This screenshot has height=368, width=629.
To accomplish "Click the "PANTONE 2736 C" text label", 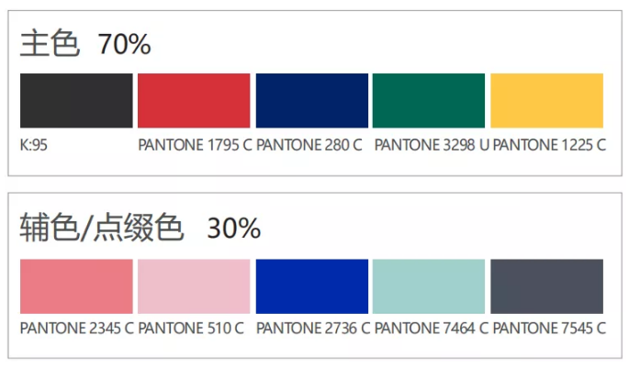I will point(312,328).
